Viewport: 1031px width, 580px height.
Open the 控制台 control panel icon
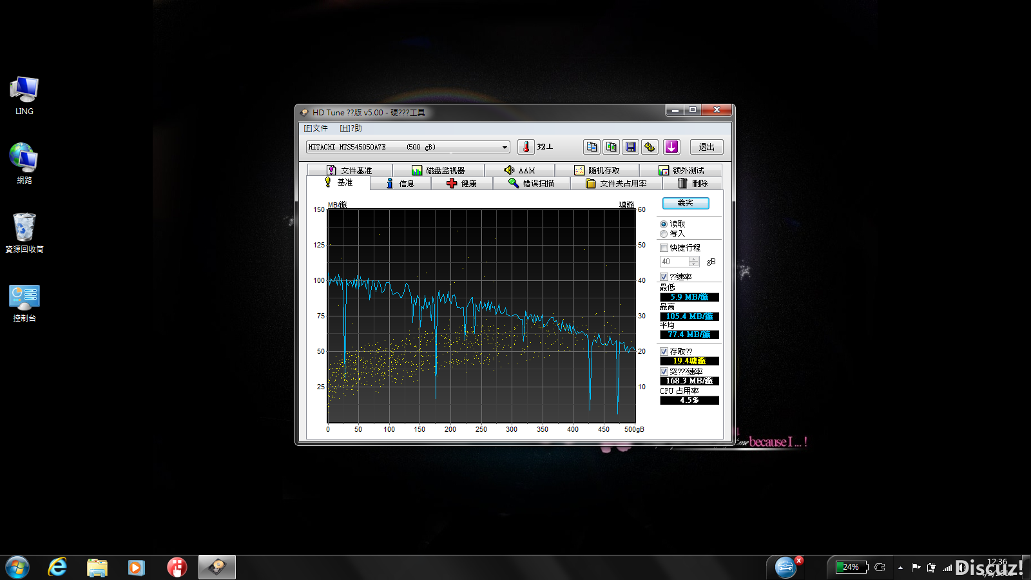tap(24, 302)
